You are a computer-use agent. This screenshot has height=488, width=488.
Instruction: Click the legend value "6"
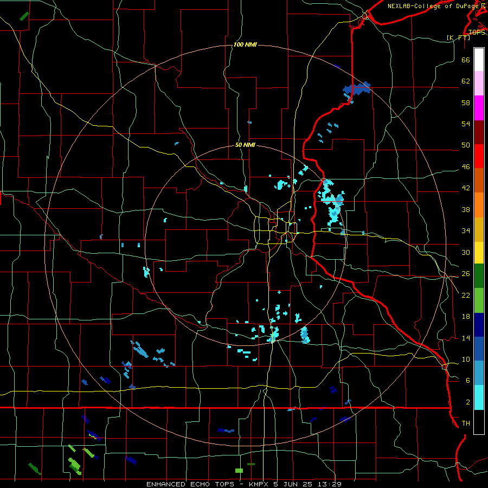pyautogui.click(x=468, y=381)
